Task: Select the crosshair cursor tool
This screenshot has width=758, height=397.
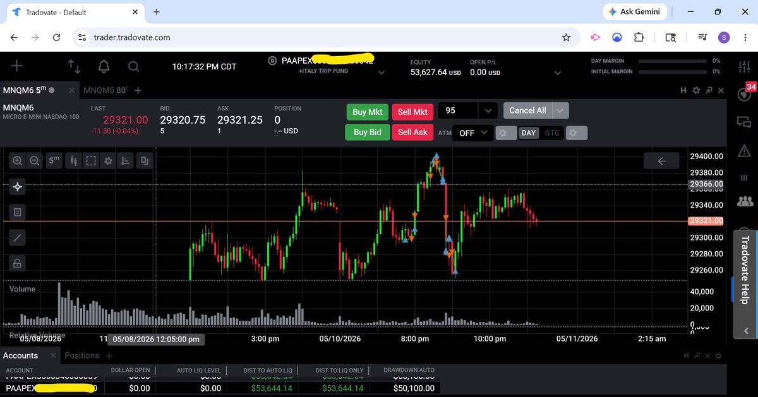Action: click(x=17, y=186)
